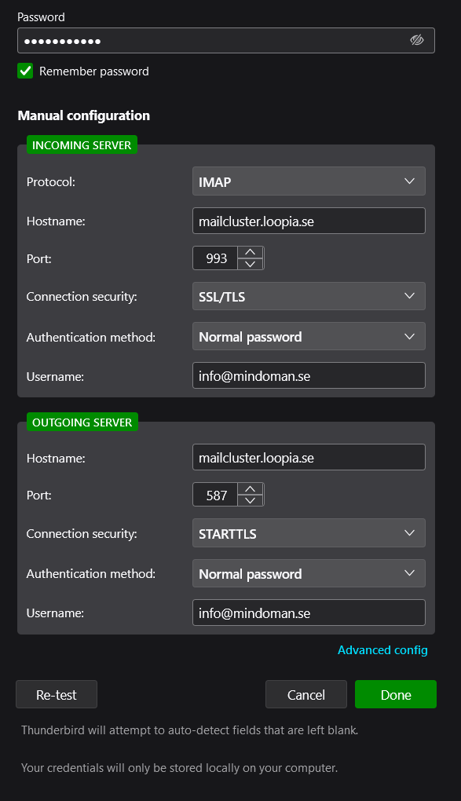Viewport: 461px width, 801px height.
Task: Open outgoing Authentication method dropdown
Action: tap(309, 573)
